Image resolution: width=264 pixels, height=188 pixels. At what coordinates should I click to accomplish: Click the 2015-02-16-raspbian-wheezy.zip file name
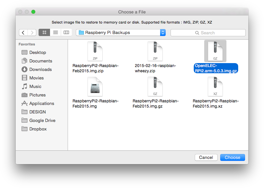tap(155, 68)
